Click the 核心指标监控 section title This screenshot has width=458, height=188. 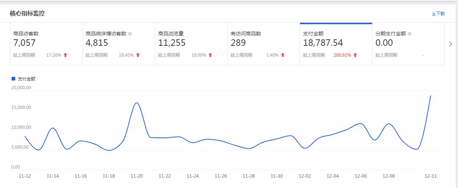click(x=28, y=14)
